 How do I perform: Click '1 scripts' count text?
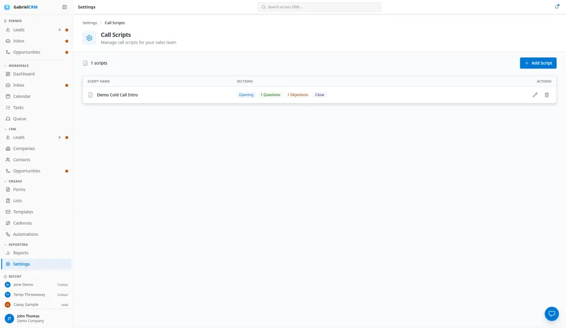point(99,63)
